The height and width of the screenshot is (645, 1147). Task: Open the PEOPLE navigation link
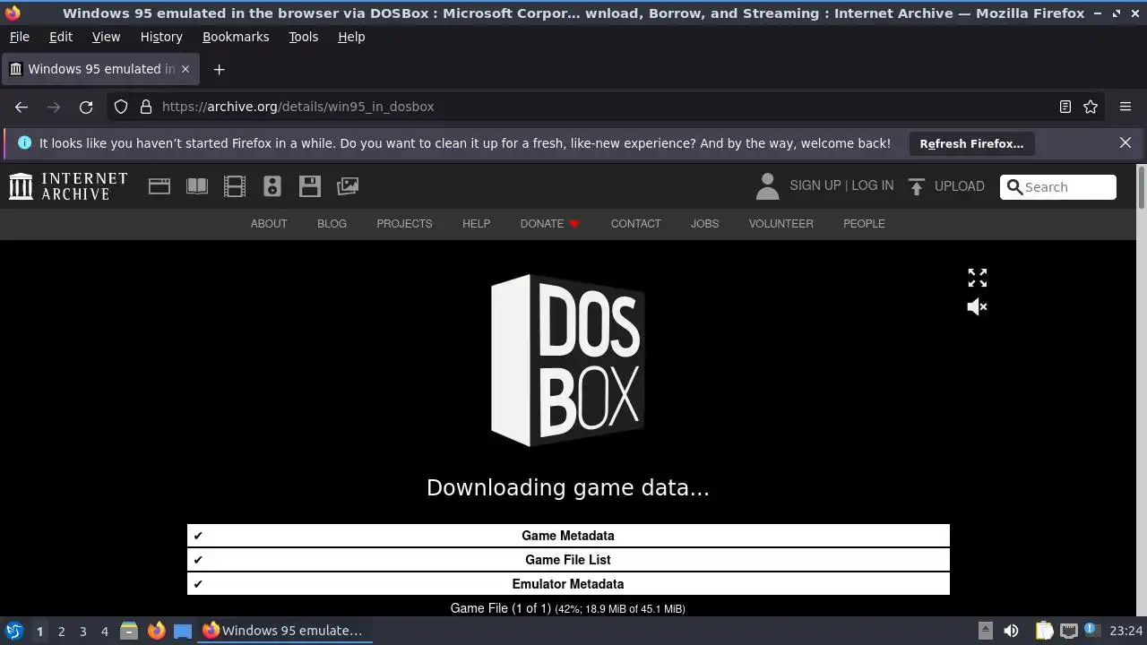coord(864,224)
